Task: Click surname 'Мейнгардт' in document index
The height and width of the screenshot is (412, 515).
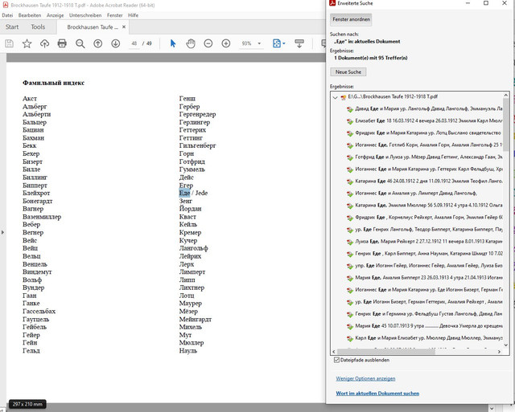Action: tap(196, 319)
